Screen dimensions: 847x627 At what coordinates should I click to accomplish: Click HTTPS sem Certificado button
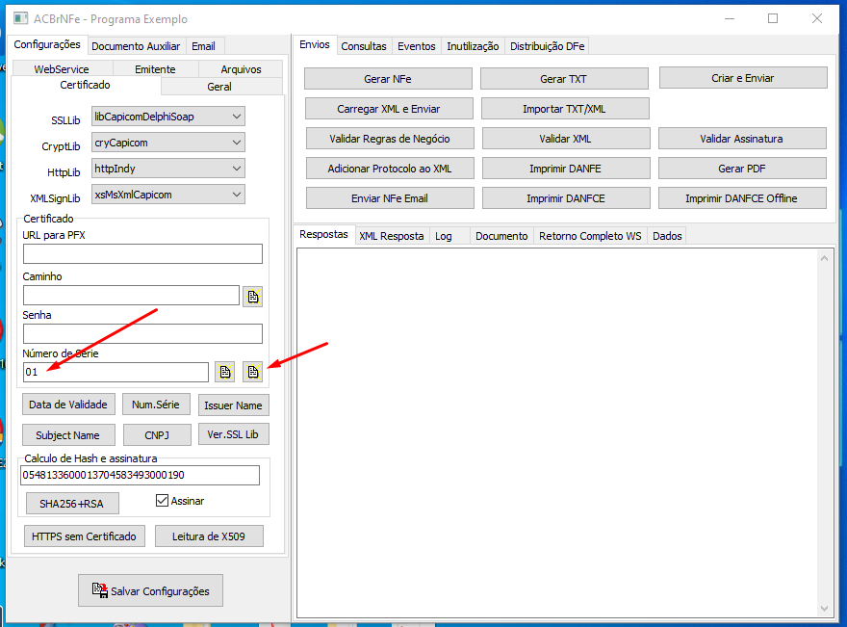(x=85, y=536)
